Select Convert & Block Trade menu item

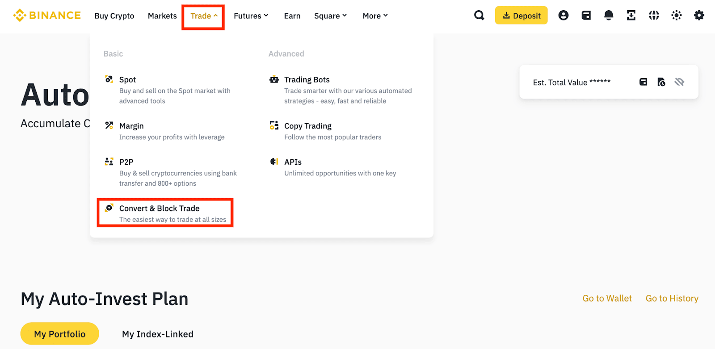159,208
